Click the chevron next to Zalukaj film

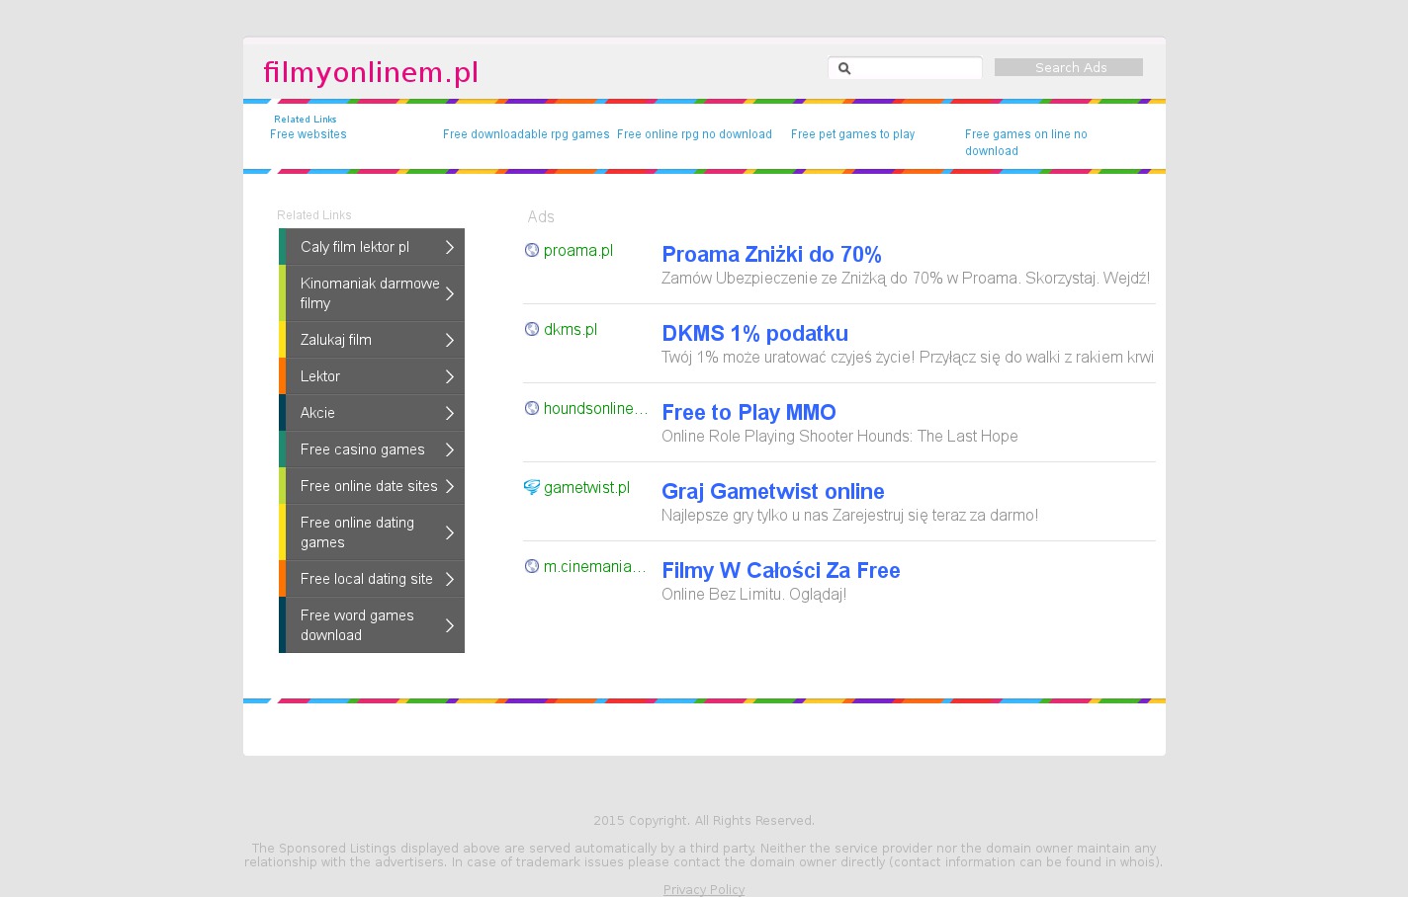click(449, 340)
